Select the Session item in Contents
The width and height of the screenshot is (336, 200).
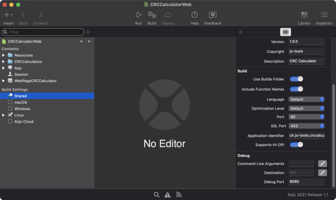(x=21, y=74)
